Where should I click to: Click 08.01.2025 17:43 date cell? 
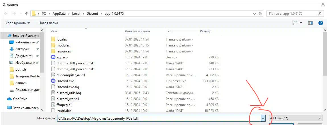[x=137, y=93]
